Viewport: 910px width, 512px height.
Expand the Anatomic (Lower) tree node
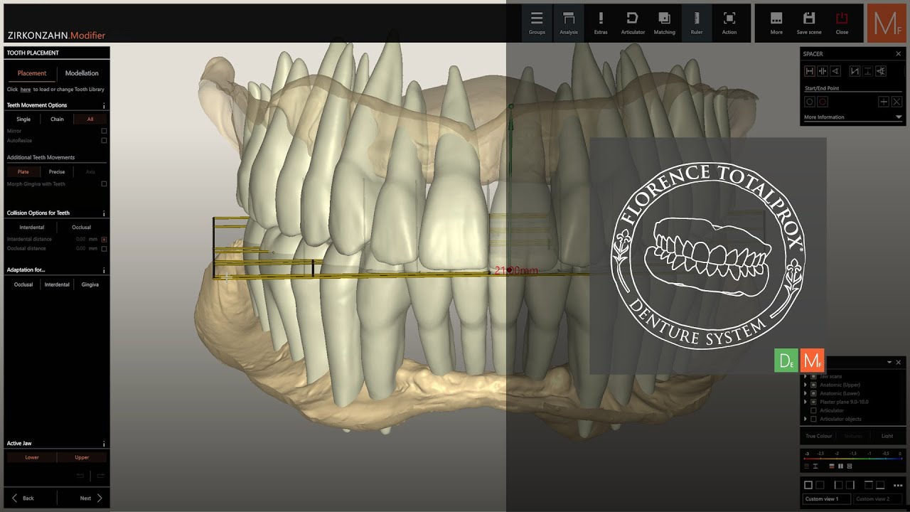805,393
